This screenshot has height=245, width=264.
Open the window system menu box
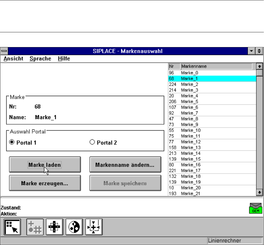click(x=4, y=51)
